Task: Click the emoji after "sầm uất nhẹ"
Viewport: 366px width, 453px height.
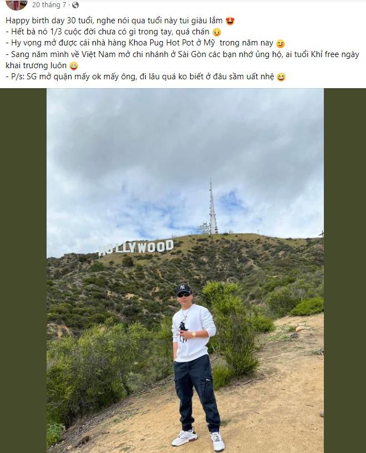Action: 281,77
